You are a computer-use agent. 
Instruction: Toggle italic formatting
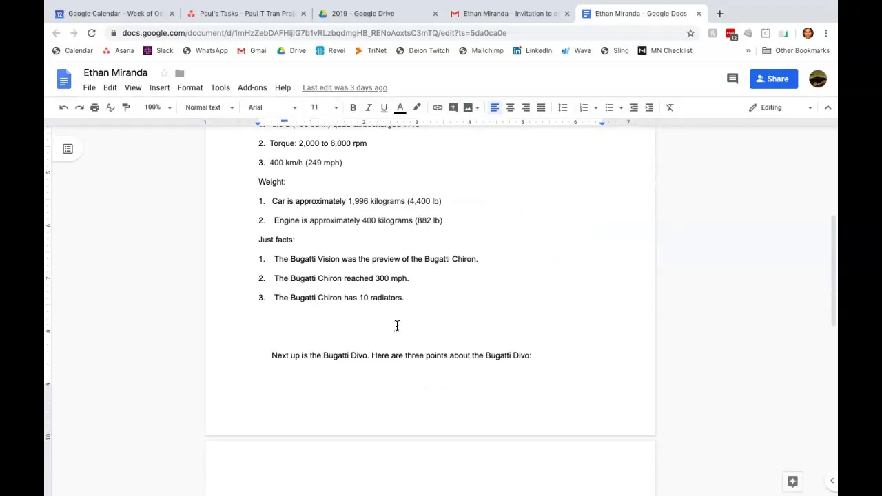pyautogui.click(x=369, y=107)
